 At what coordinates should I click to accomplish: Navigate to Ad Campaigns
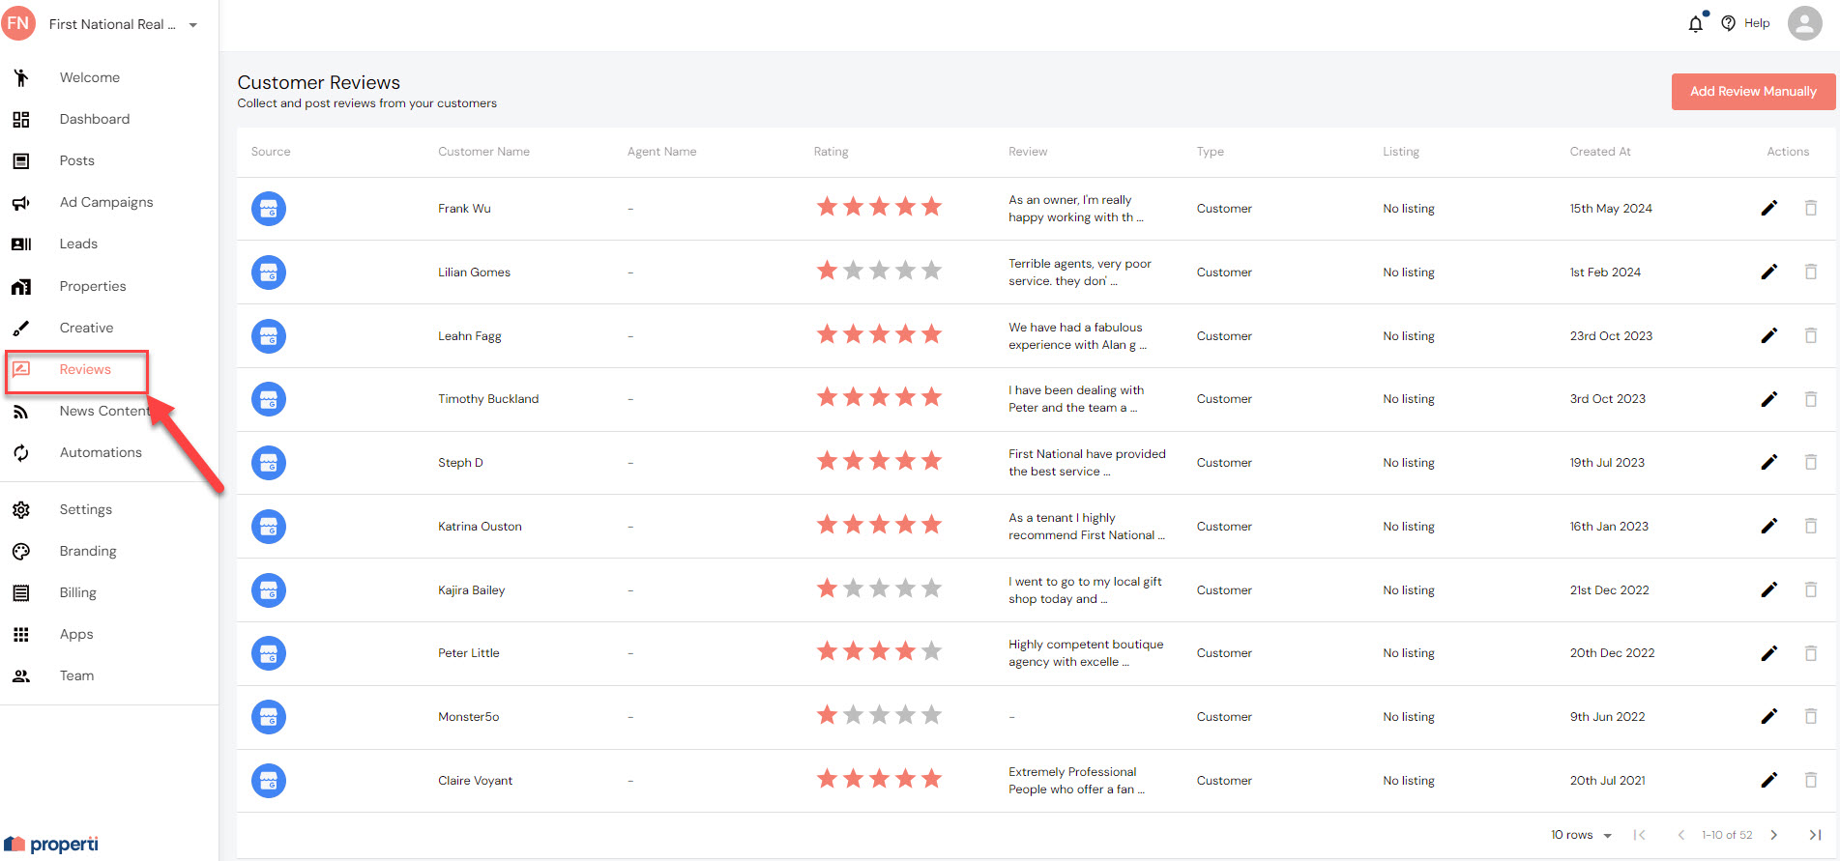(105, 202)
